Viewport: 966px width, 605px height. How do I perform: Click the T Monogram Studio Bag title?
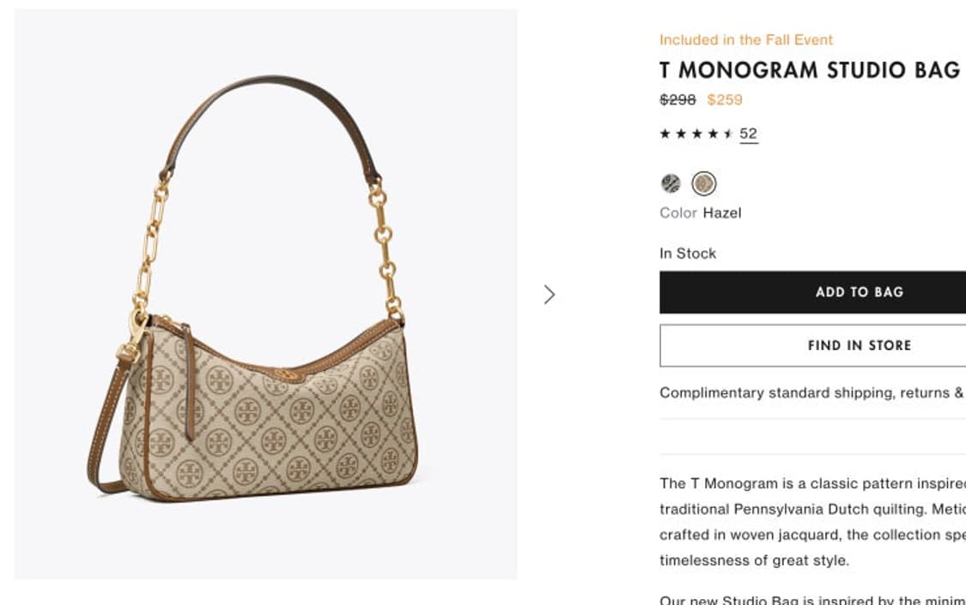tap(809, 70)
